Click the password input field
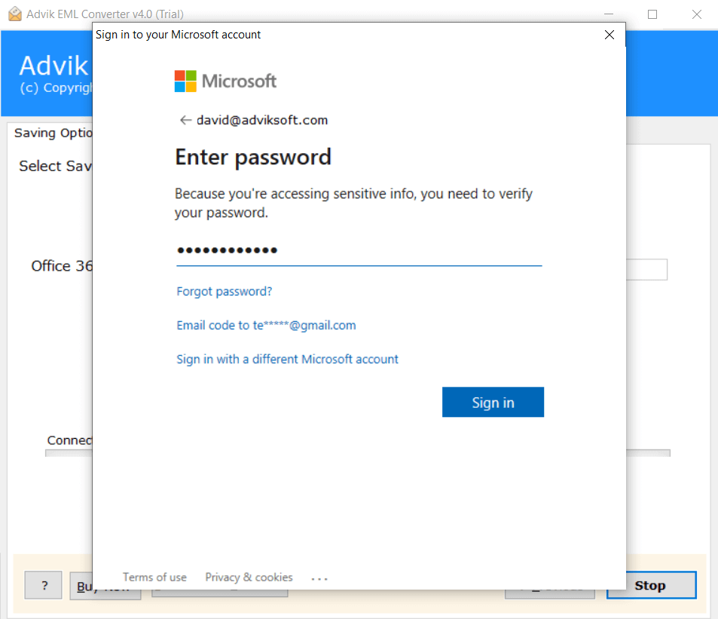The height and width of the screenshot is (619, 718). pyautogui.click(x=359, y=250)
